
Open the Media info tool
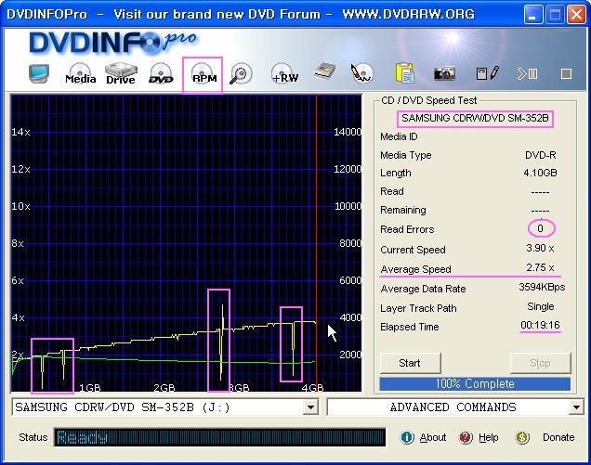click(80, 73)
